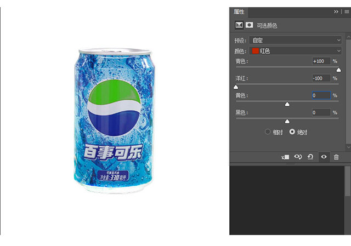Delete adjustment layer trash icon
This screenshot has height=246, width=351.
(x=336, y=157)
